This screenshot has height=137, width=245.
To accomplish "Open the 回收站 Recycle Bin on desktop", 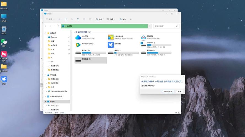I will point(4,29).
